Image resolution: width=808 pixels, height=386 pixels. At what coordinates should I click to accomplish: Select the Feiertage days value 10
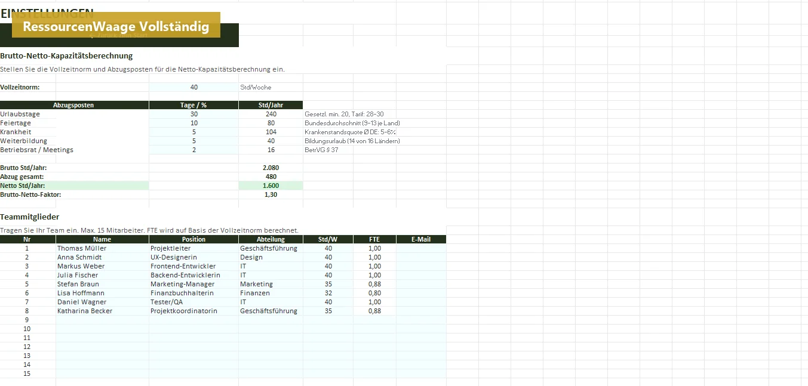[193, 123]
